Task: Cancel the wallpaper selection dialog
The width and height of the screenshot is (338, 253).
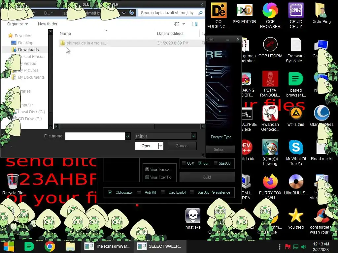Action: [x=182, y=146]
